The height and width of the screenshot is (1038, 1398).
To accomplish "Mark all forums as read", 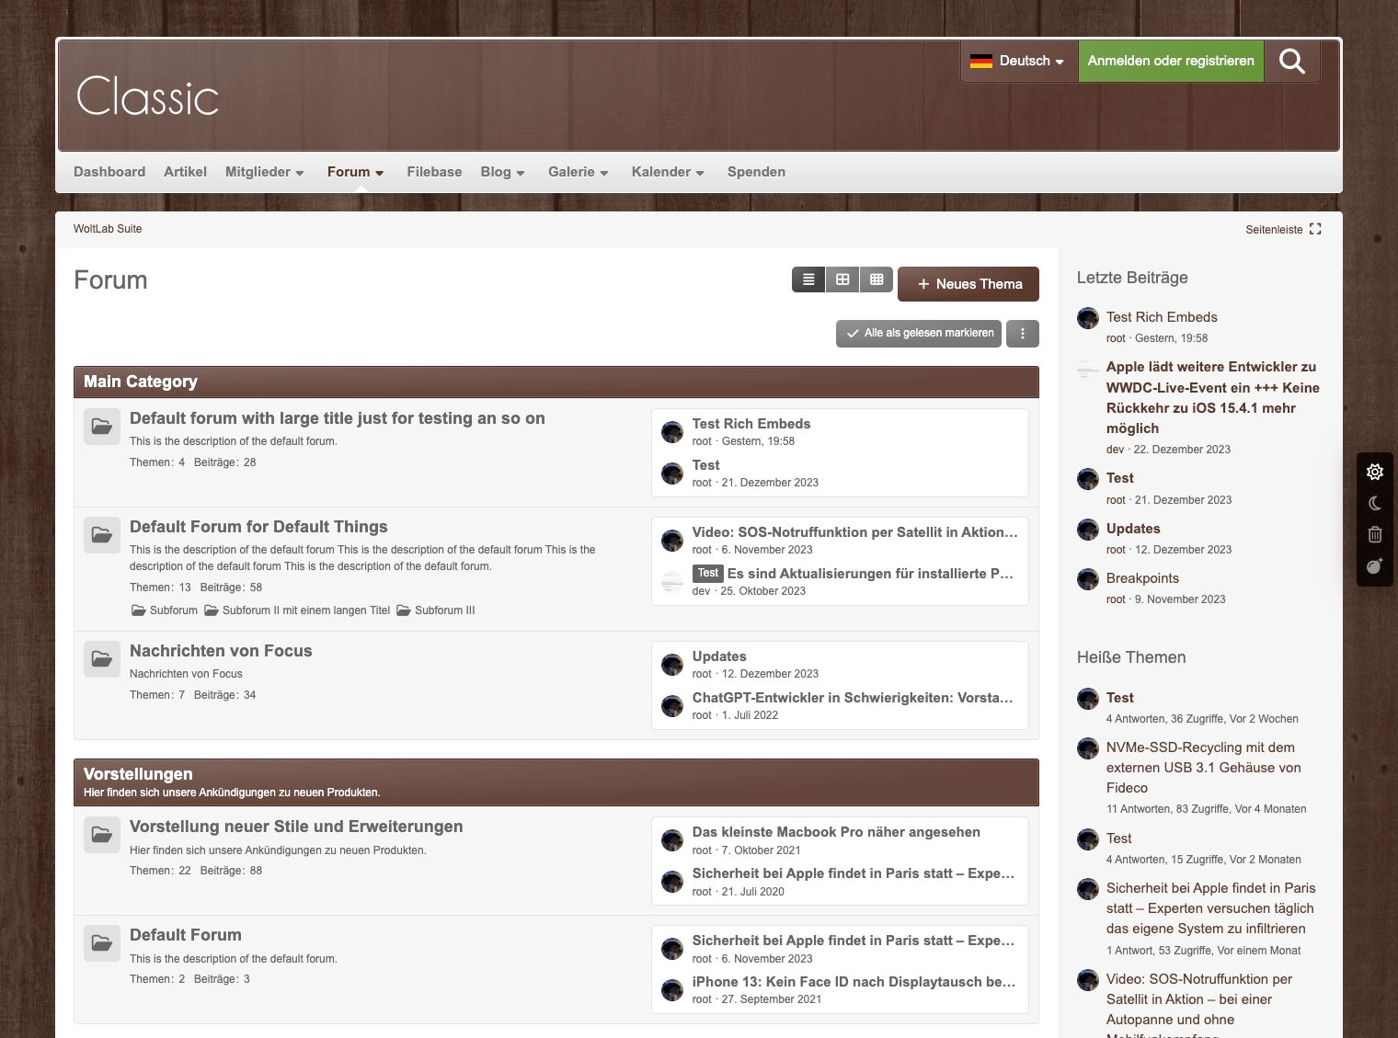I will tap(920, 334).
